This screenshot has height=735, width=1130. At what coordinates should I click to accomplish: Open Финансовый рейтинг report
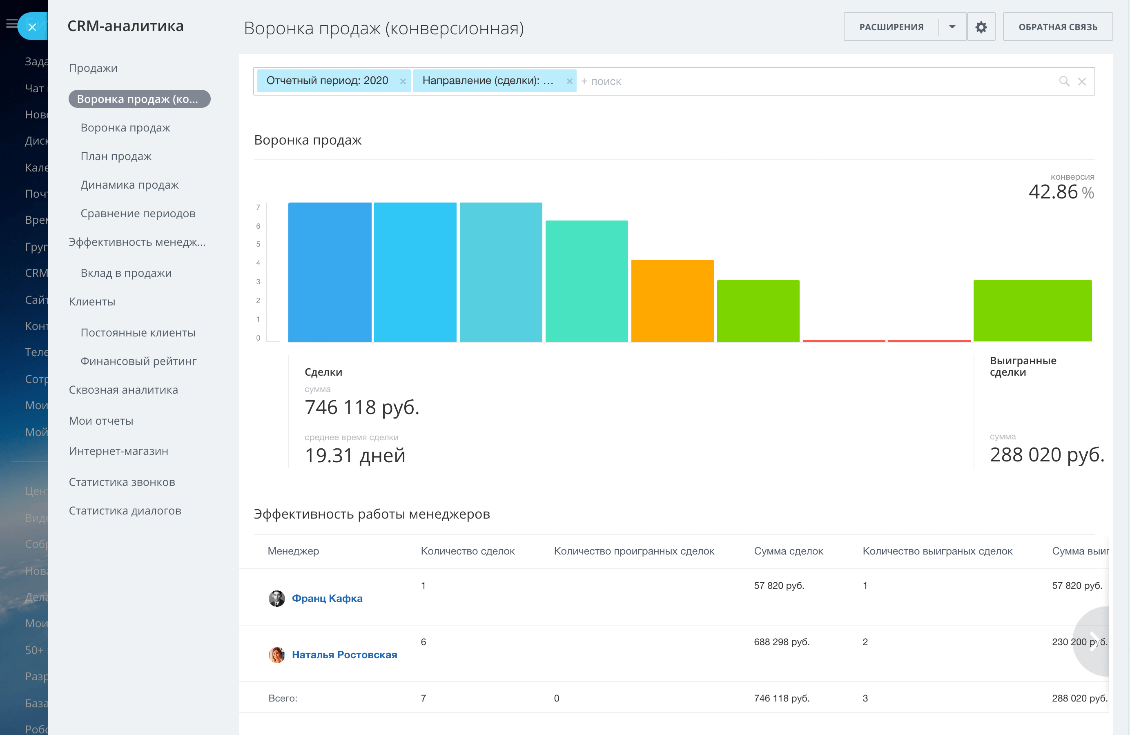pyautogui.click(x=138, y=361)
